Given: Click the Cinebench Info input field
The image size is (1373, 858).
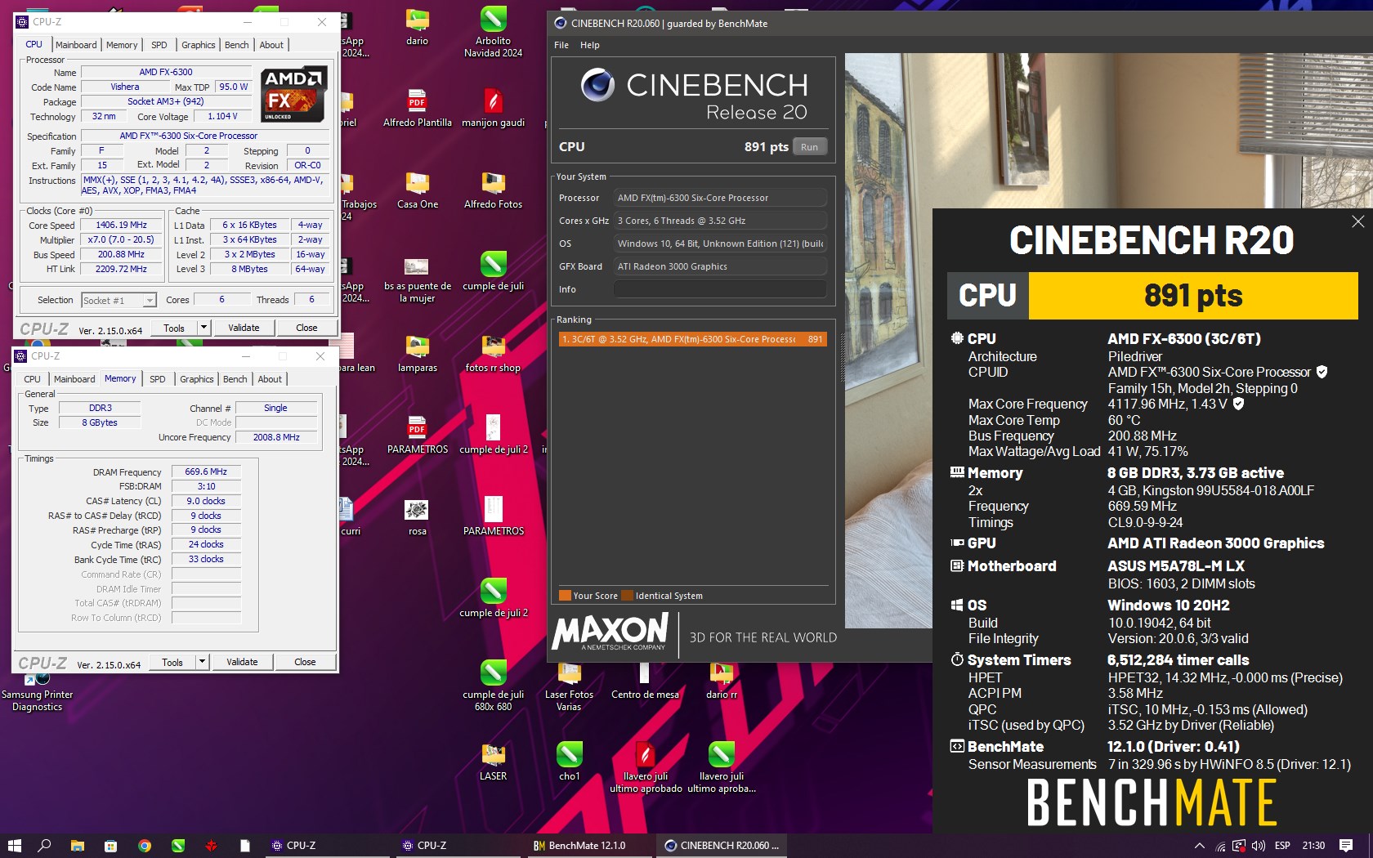Looking at the screenshot, I should tap(720, 289).
